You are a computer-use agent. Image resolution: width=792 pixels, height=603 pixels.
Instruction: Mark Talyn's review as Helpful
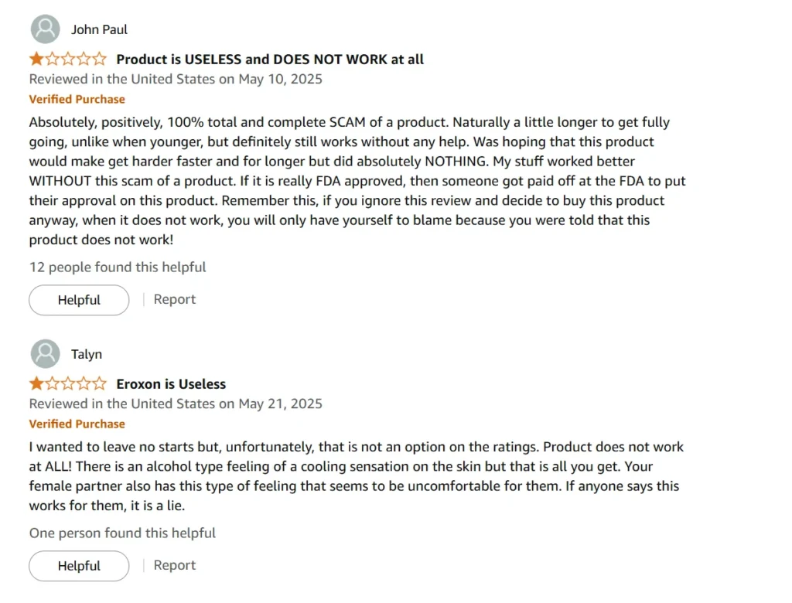tap(79, 566)
